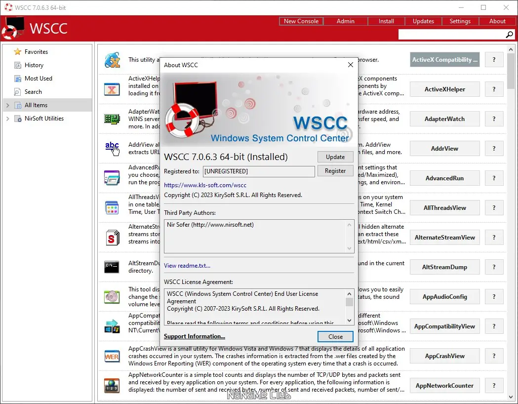Select Nir Sofer third-party author entry

click(x=210, y=225)
